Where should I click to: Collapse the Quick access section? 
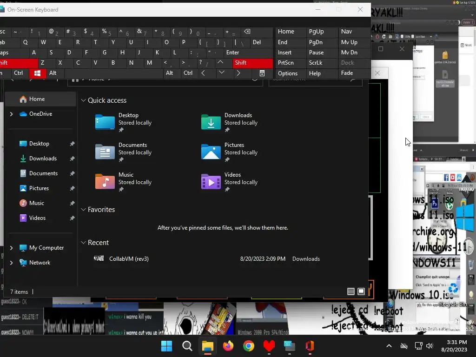pyautogui.click(x=83, y=100)
